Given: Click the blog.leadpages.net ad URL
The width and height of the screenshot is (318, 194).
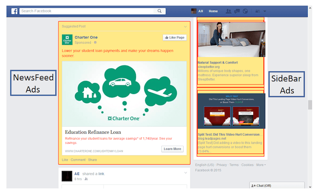Looking at the screenshot, I should tap(212, 138).
